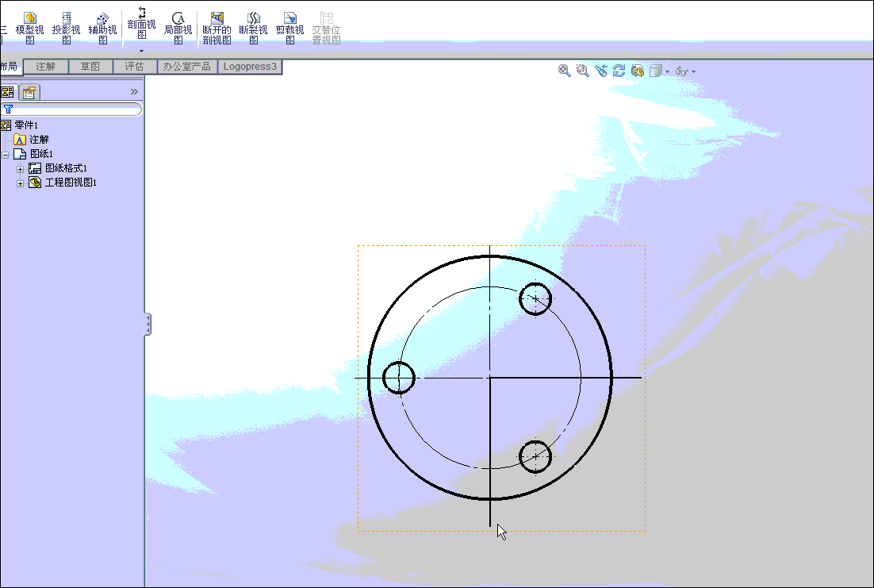Image resolution: width=874 pixels, height=588 pixels.
Task: Collapse the 图纸1 tree node
Action: pyautogui.click(x=5, y=155)
